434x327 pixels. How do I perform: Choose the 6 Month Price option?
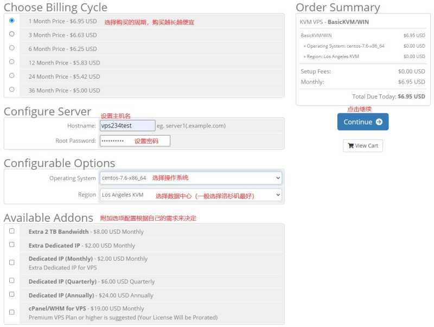[11, 48]
